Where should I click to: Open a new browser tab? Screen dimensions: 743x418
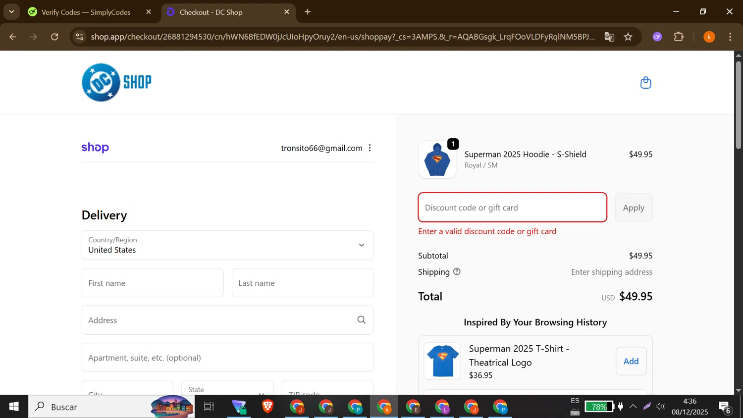[x=308, y=12]
